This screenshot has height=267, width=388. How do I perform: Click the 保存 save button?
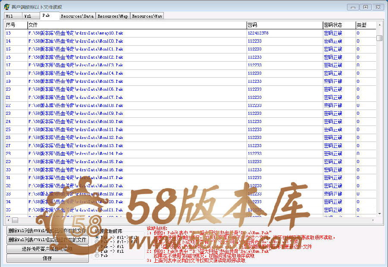click(x=47, y=258)
